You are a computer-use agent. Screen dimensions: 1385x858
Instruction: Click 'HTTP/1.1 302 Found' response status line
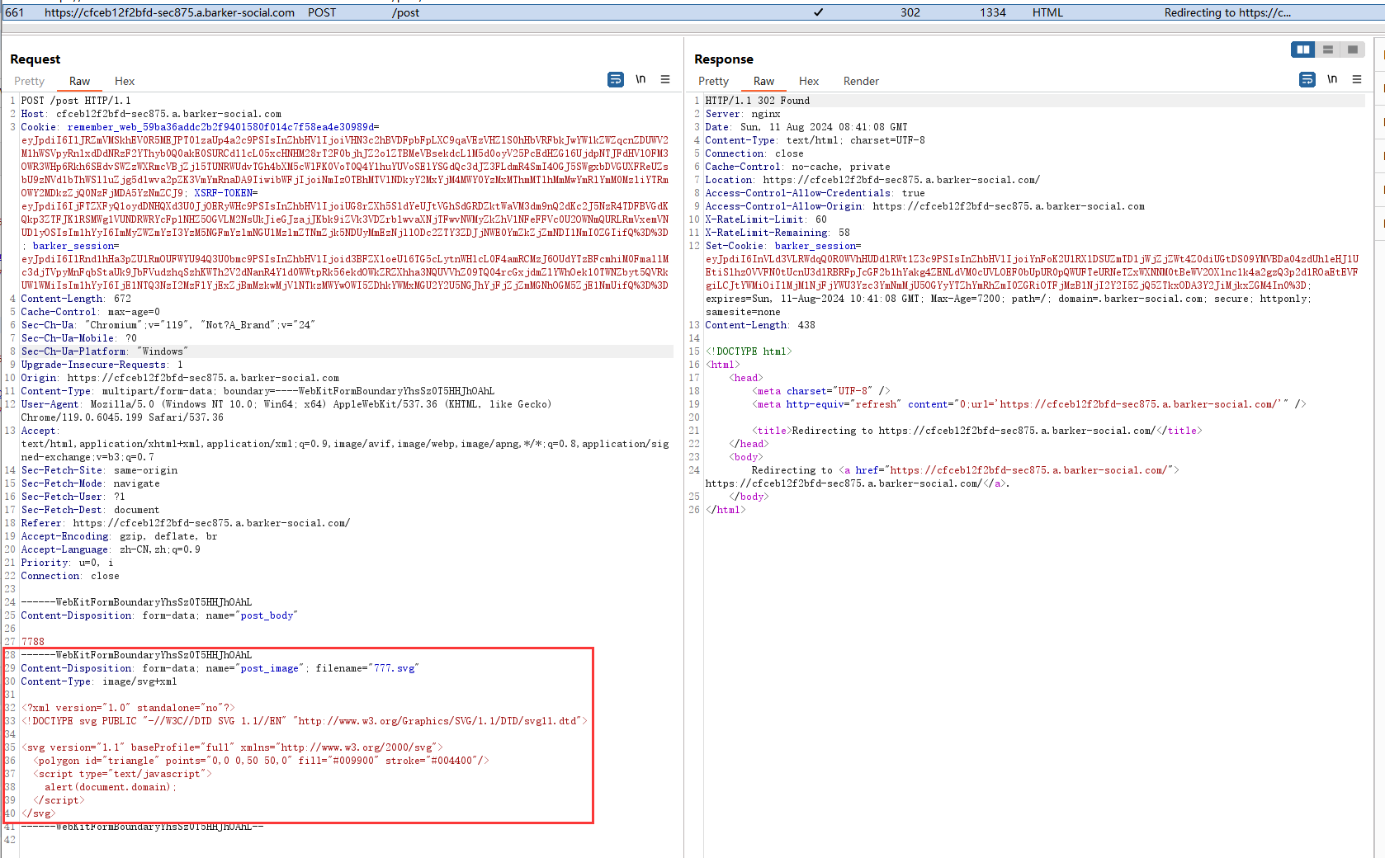758,101
